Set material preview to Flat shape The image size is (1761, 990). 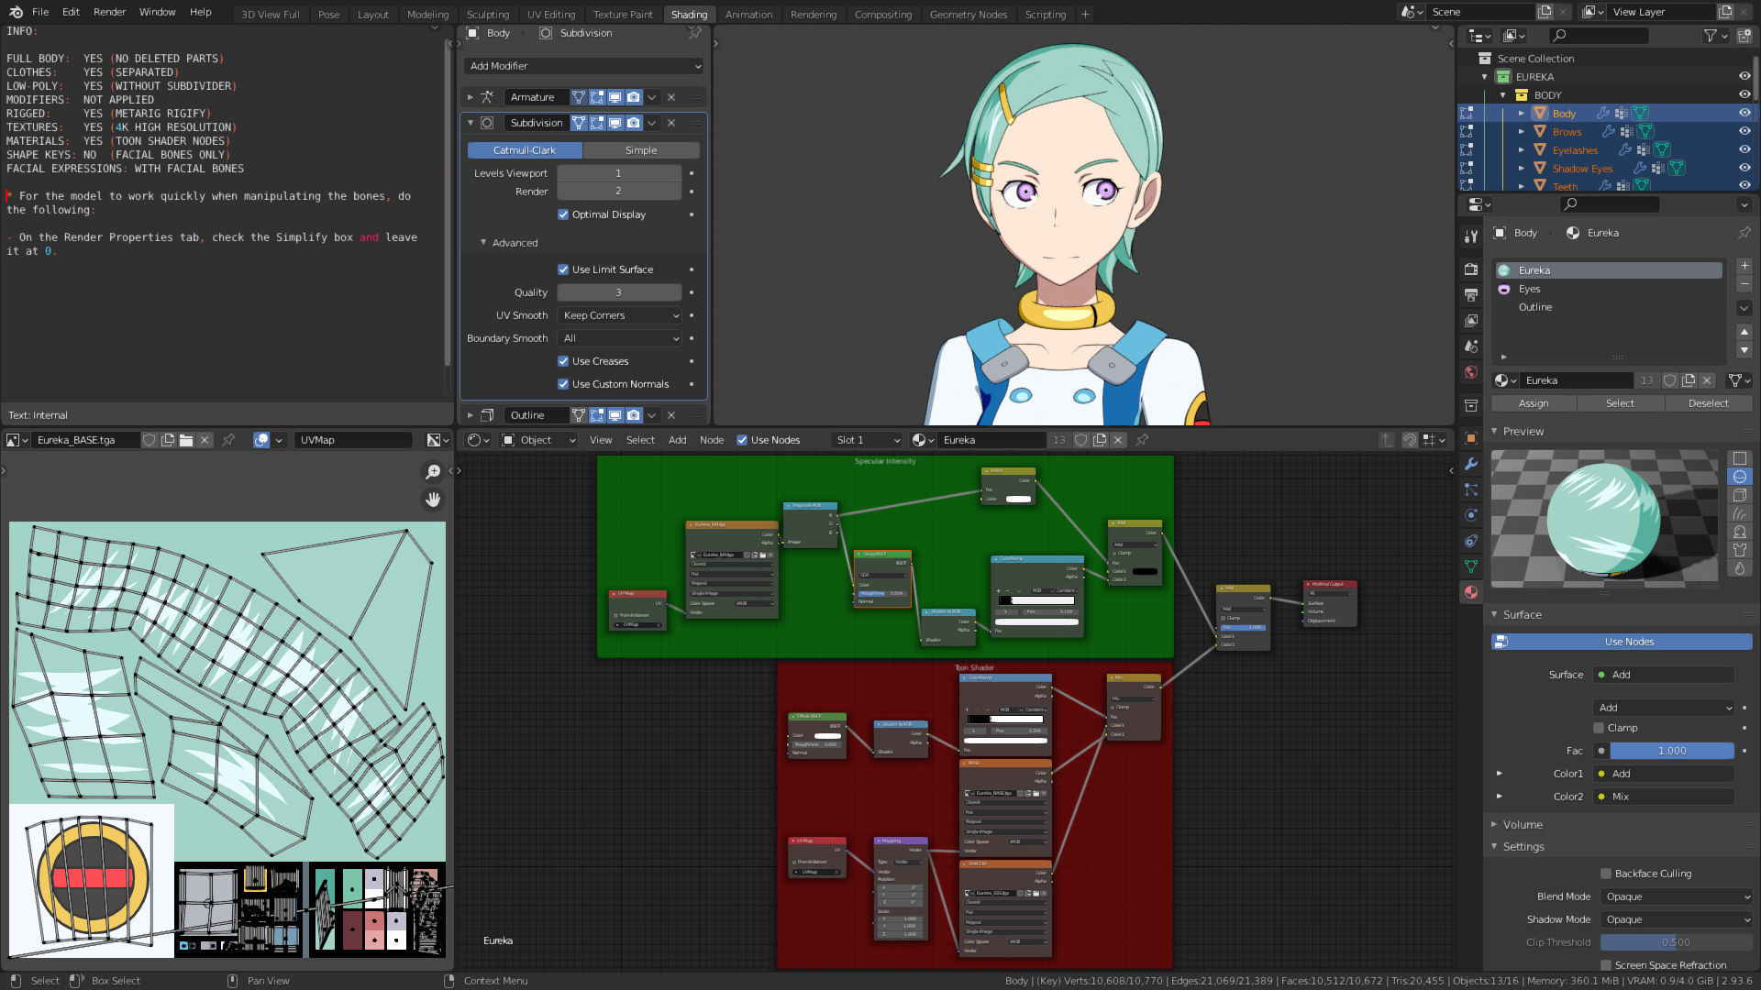1739,458
